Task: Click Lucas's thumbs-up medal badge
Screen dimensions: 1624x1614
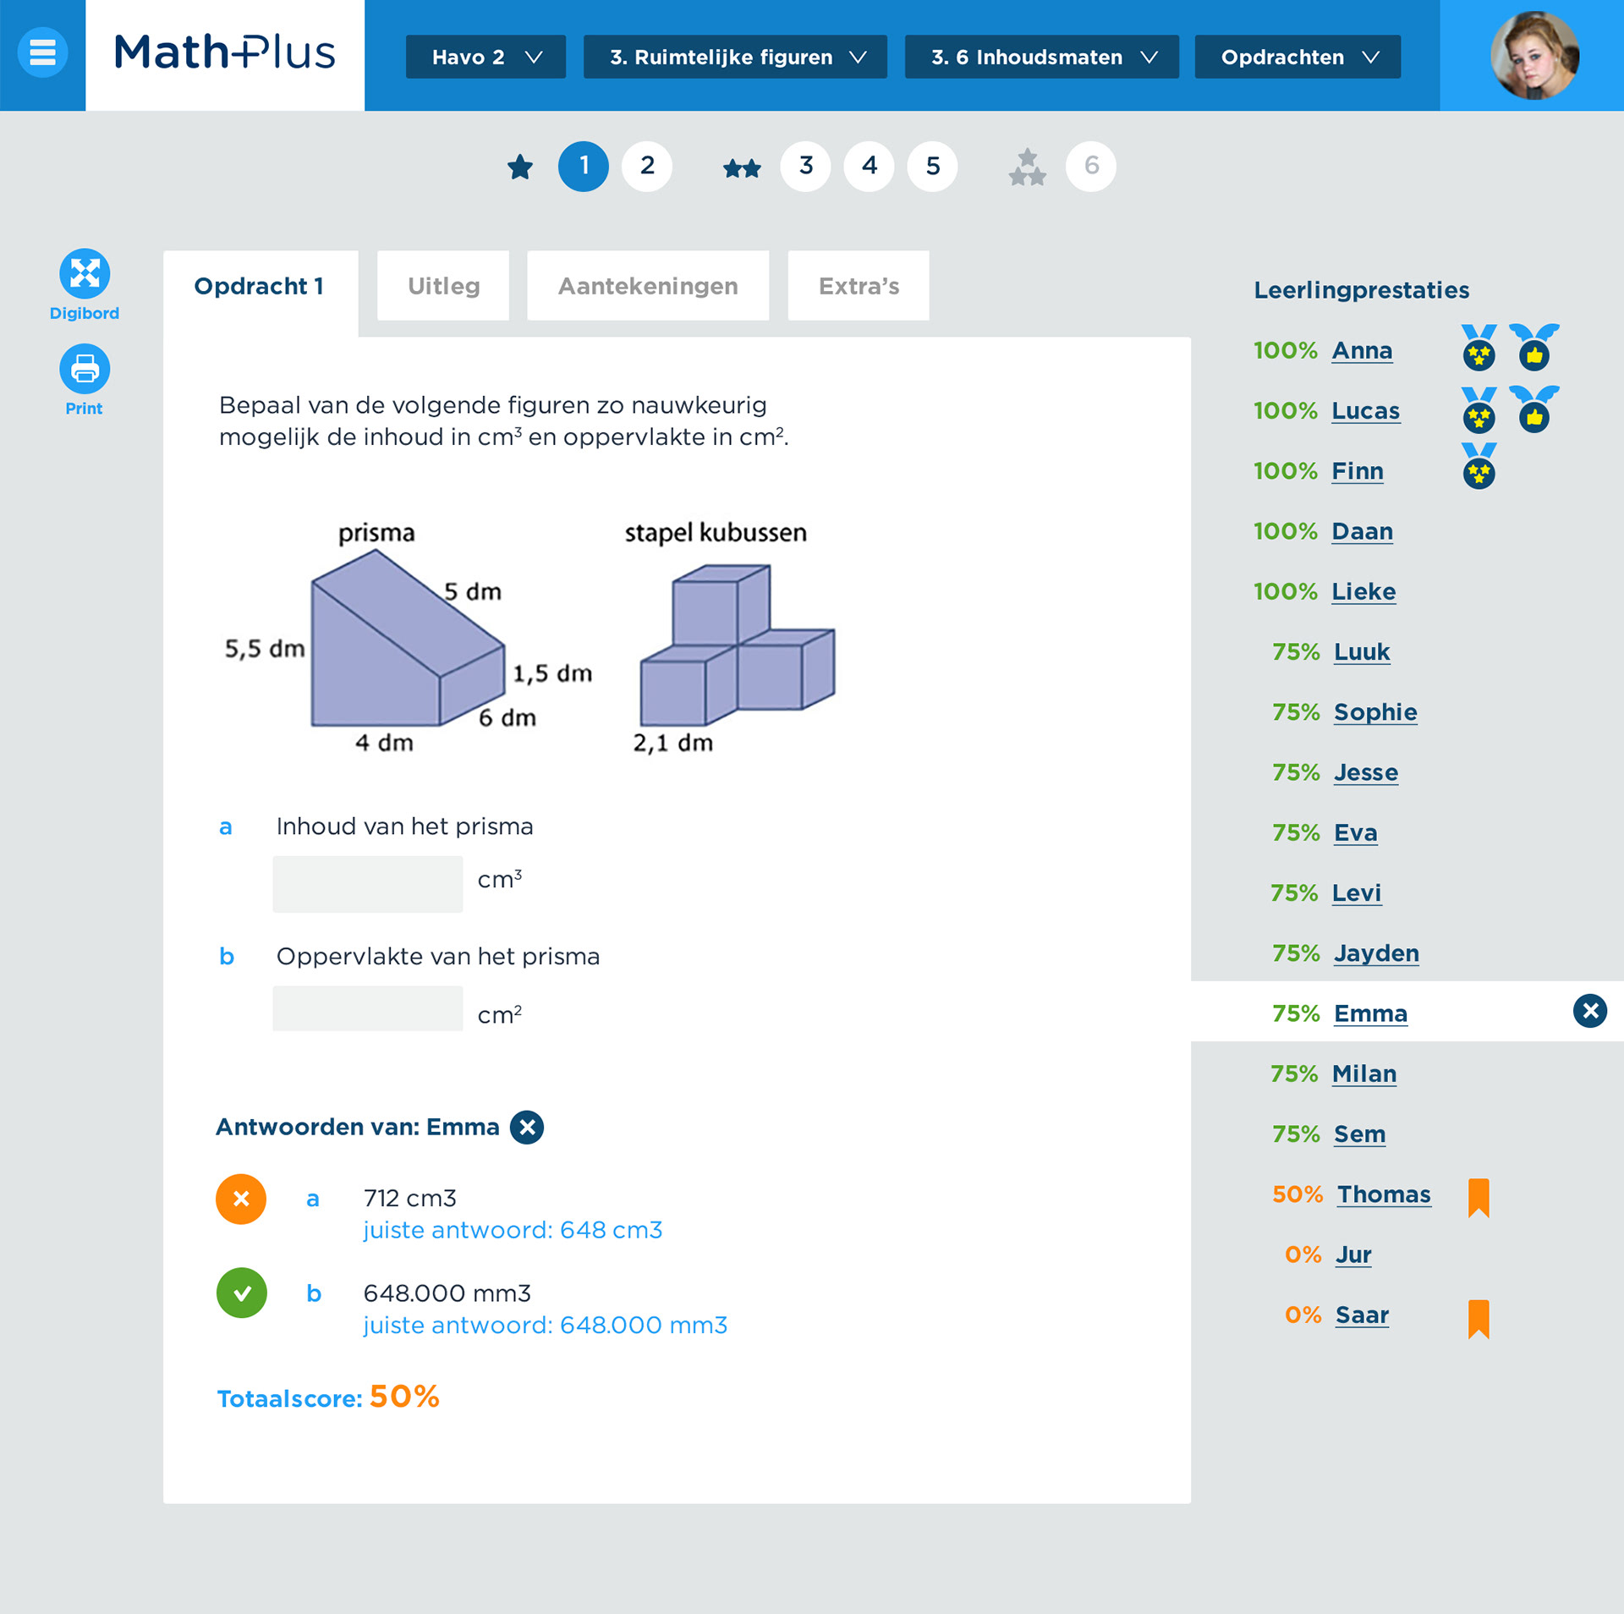Action: click(x=1533, y=409)
